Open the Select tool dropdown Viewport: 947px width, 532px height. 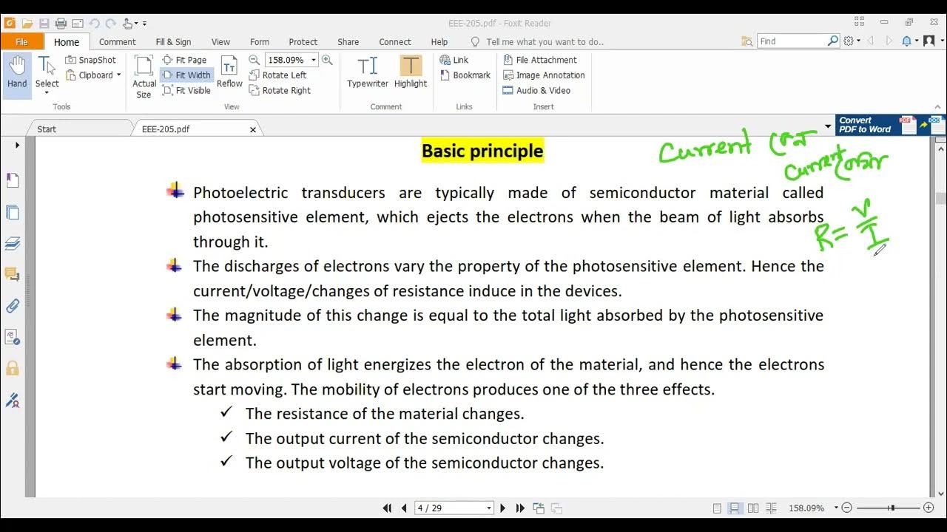click(47, 92)
